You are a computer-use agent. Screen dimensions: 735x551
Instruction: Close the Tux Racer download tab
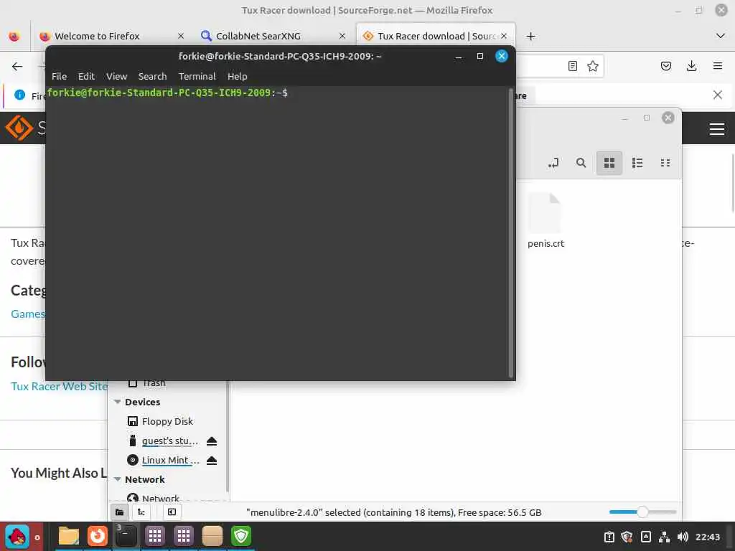504,36
